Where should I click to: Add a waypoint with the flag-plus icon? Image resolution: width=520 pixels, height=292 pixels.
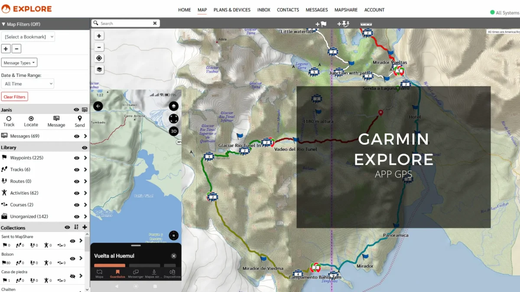[x=321, y=24]
